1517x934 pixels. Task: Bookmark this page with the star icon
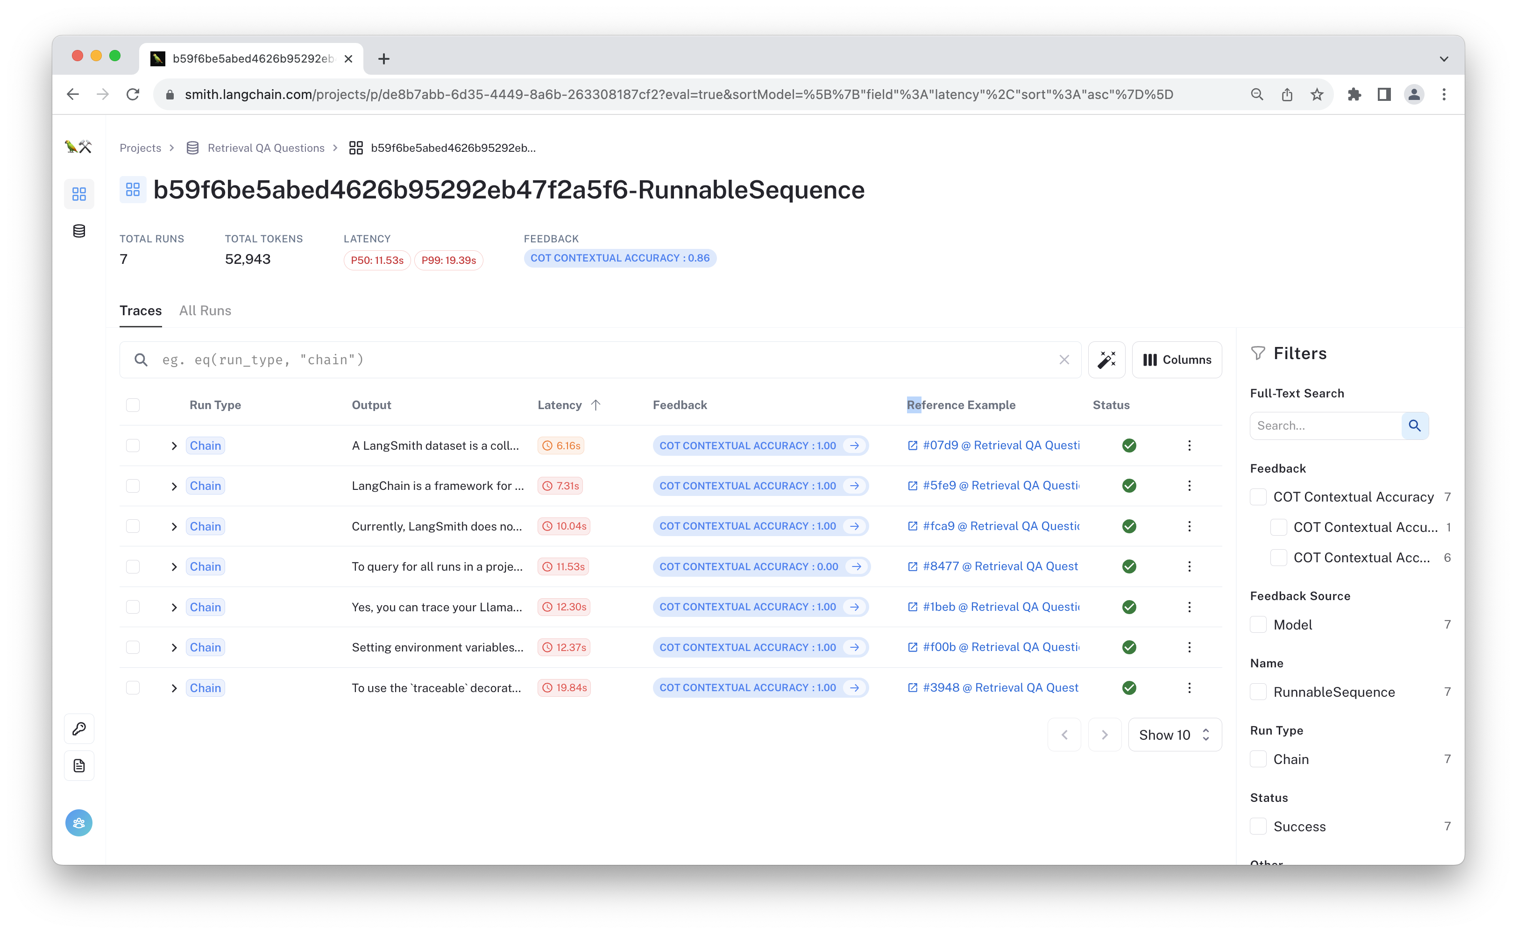tap(1317, 94)
